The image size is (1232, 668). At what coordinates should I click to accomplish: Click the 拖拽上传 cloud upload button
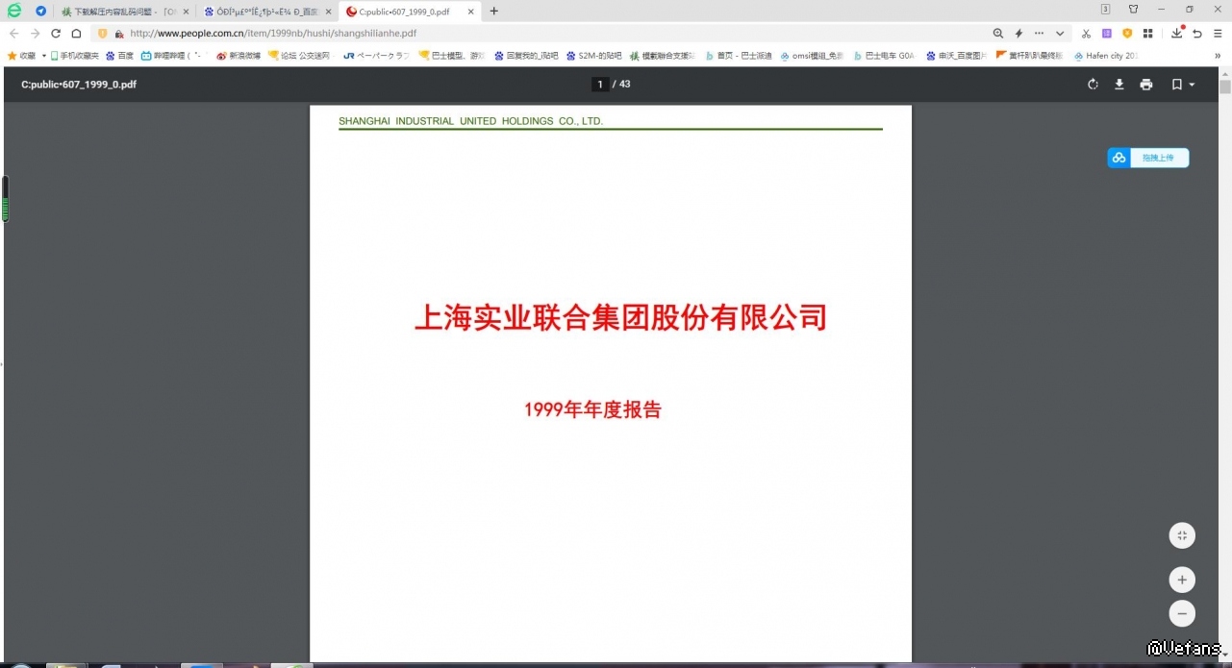coord(1148,158)
